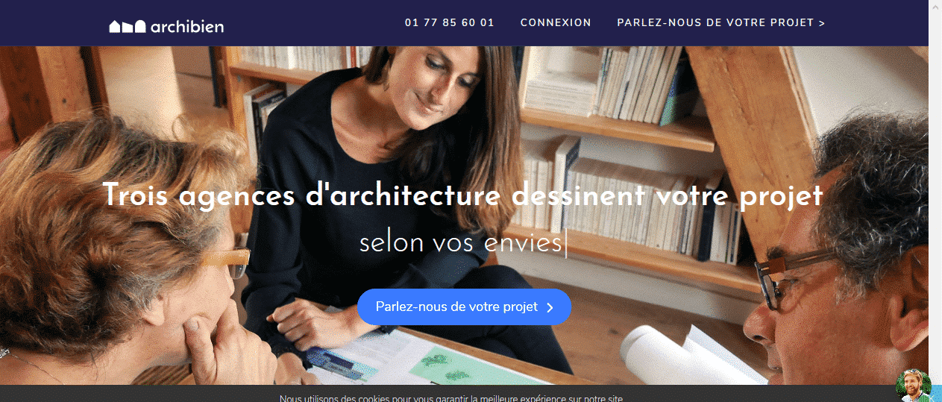Image resolution: width=942 pixels, height=402 pixels.
Task: Click the arrow after PARLEZ-NOUS DE VOTRE PROJET
Action: point(821,23)
